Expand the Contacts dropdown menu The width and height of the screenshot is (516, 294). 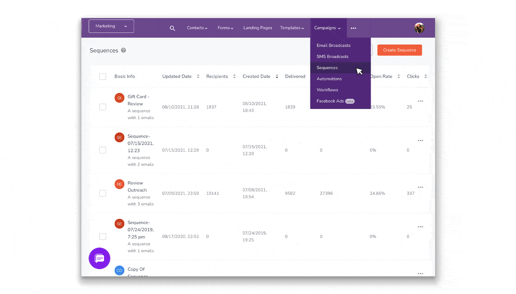(x=197, y=28)
